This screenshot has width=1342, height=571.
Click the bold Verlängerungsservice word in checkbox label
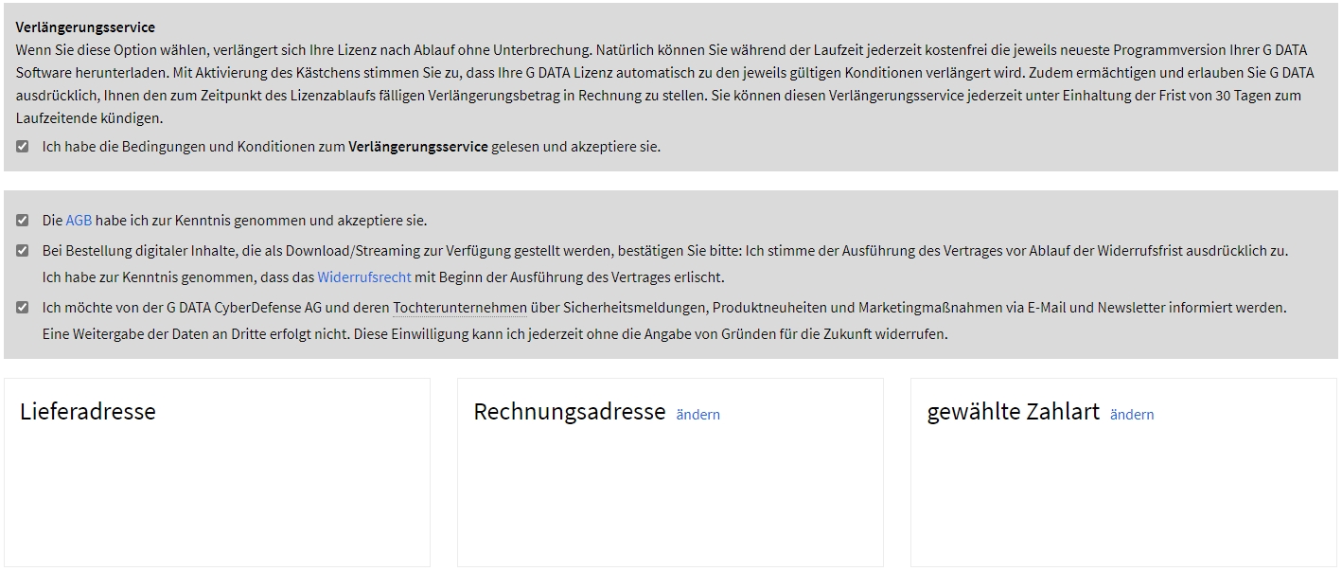tap(418, 147)
